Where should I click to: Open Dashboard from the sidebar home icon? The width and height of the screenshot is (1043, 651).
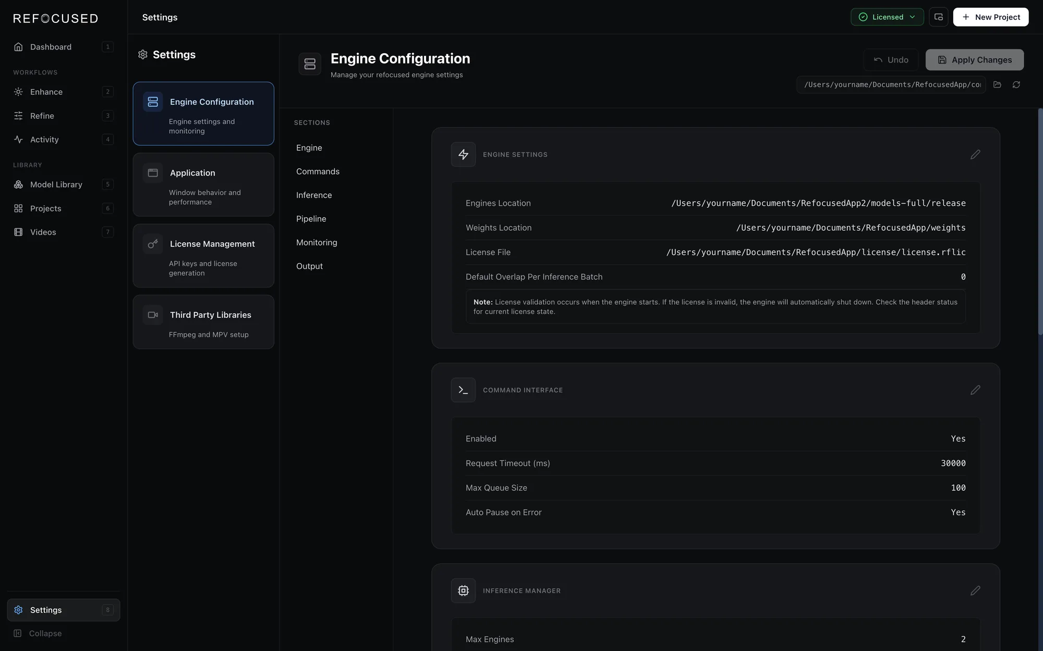(18, 47)
